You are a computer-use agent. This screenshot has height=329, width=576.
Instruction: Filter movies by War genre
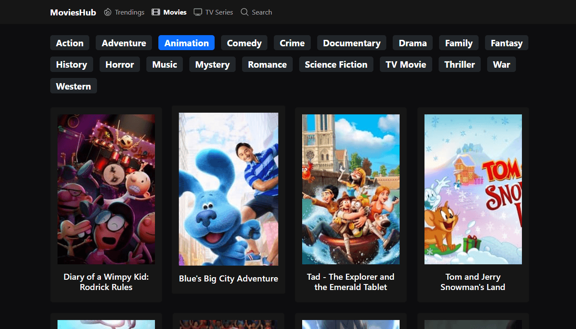point(501,64)
